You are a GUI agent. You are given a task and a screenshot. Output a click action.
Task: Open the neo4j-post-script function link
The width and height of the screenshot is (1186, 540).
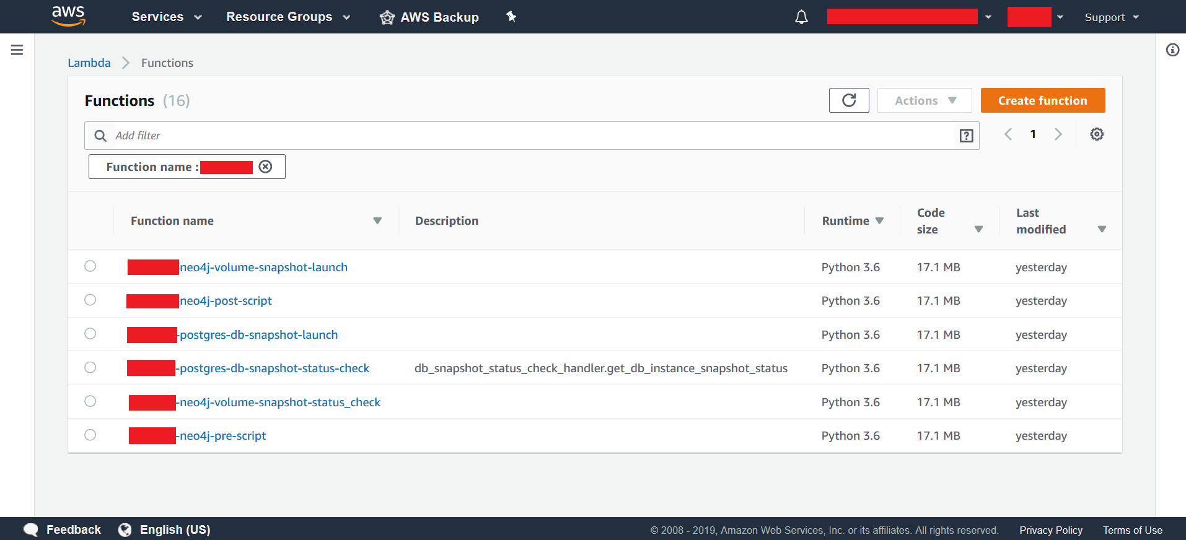[x=226, y=300]
